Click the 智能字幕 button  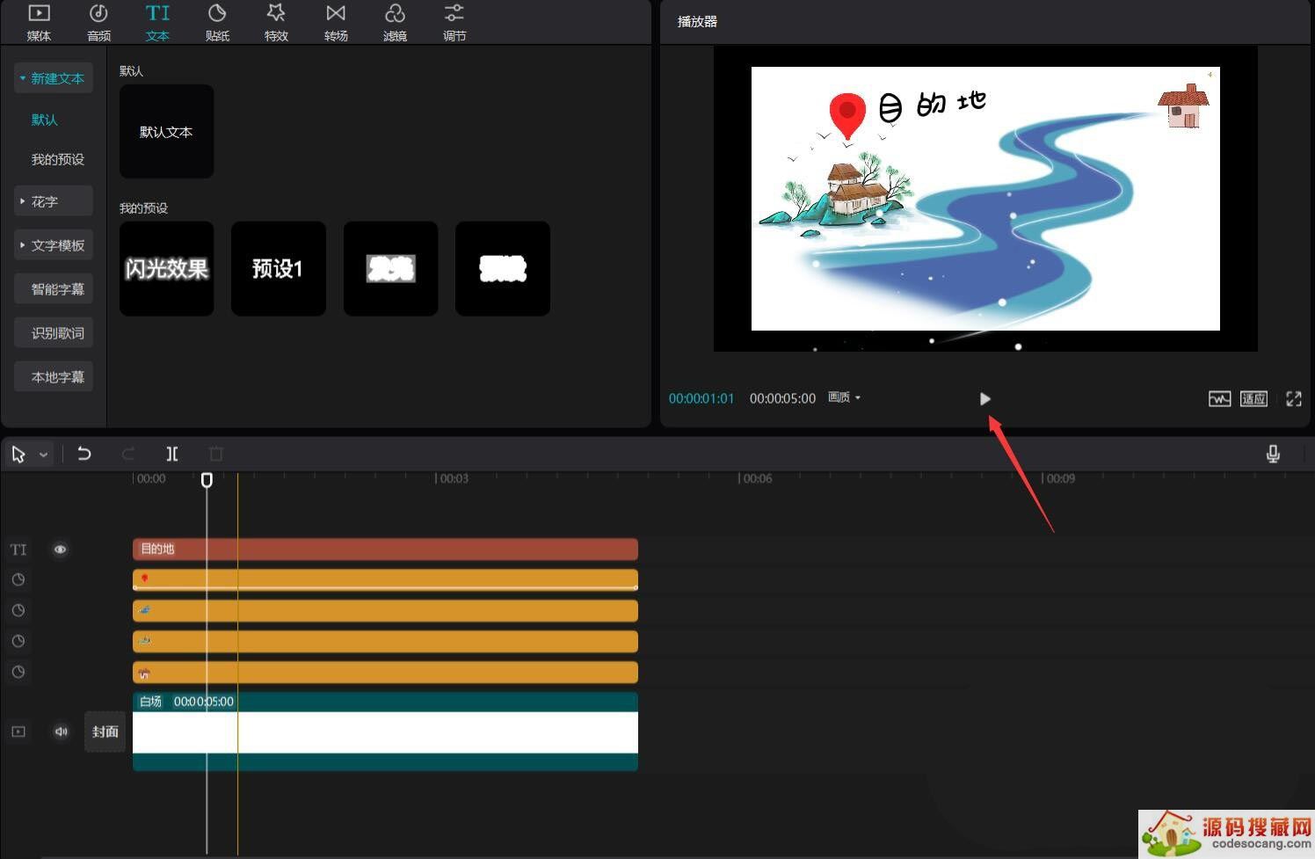coord(57,289)
